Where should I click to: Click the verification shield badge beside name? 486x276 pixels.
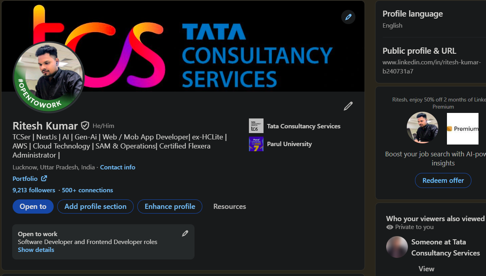coord(85,126)
